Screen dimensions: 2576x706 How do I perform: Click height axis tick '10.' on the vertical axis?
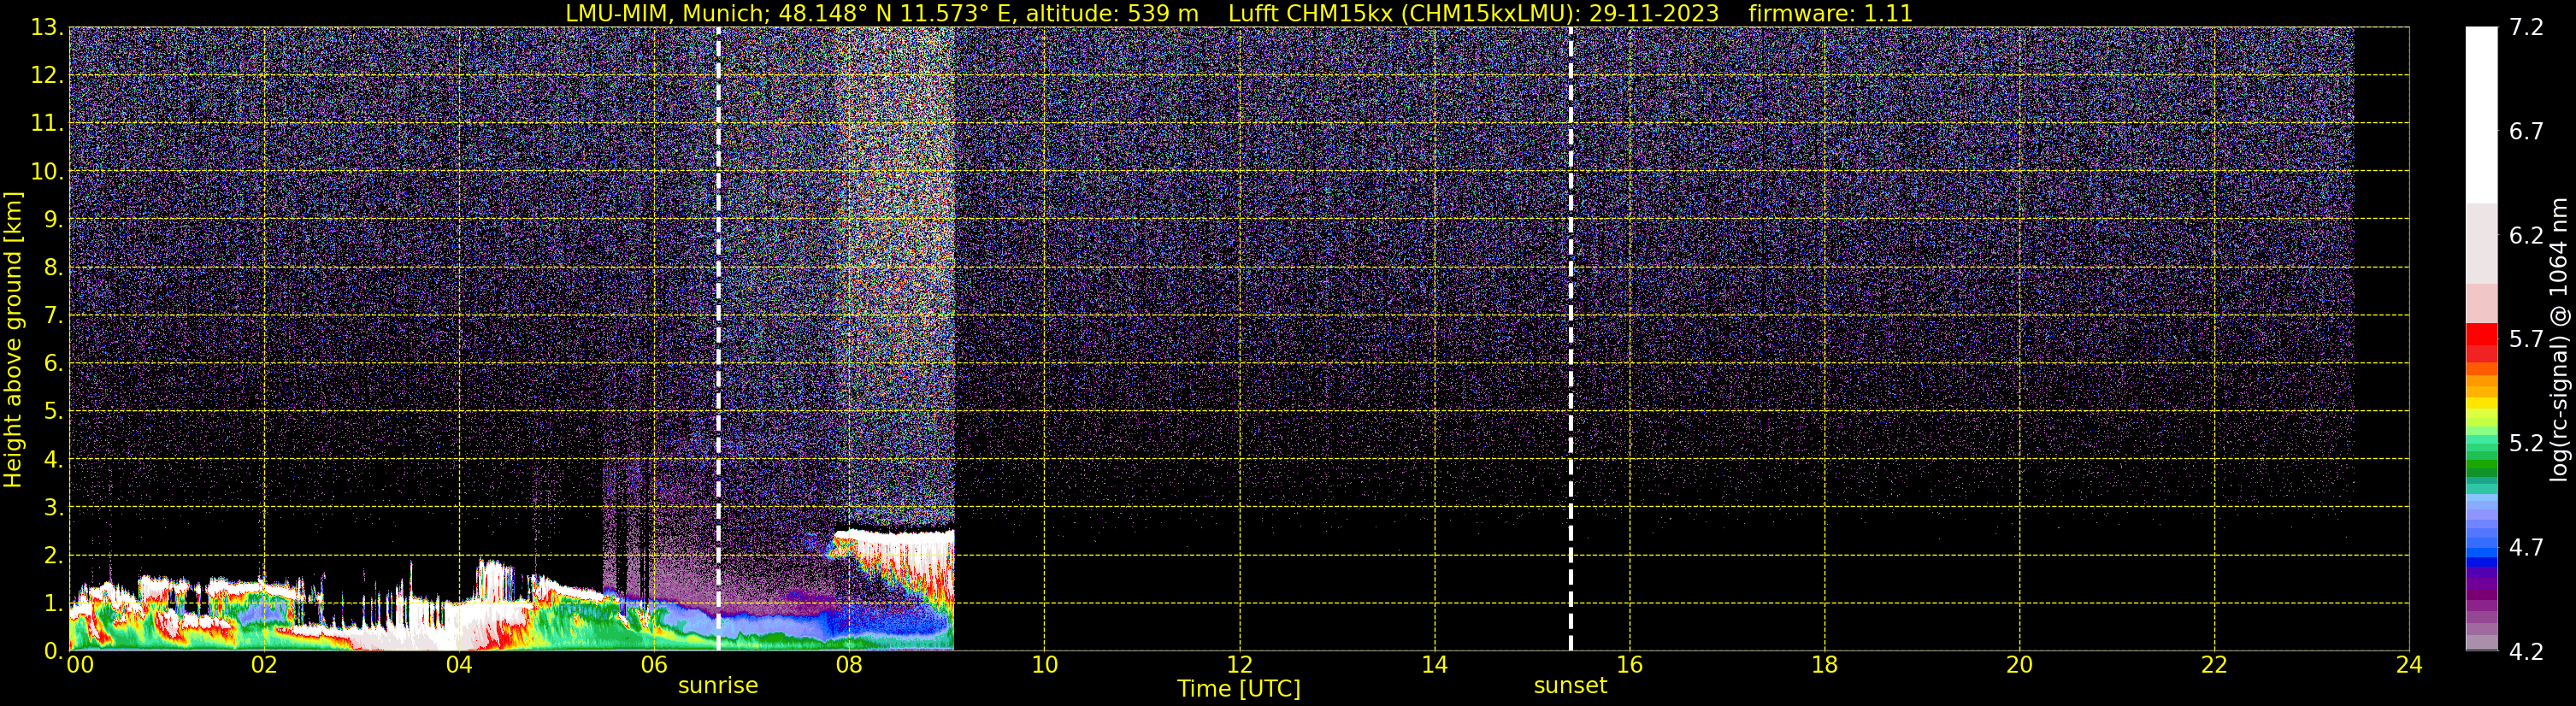47,171
